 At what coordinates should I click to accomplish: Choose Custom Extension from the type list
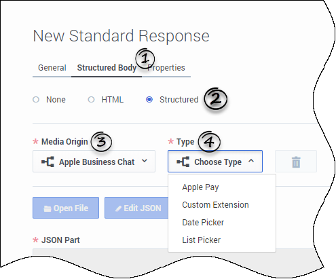[x=215, y=205]
